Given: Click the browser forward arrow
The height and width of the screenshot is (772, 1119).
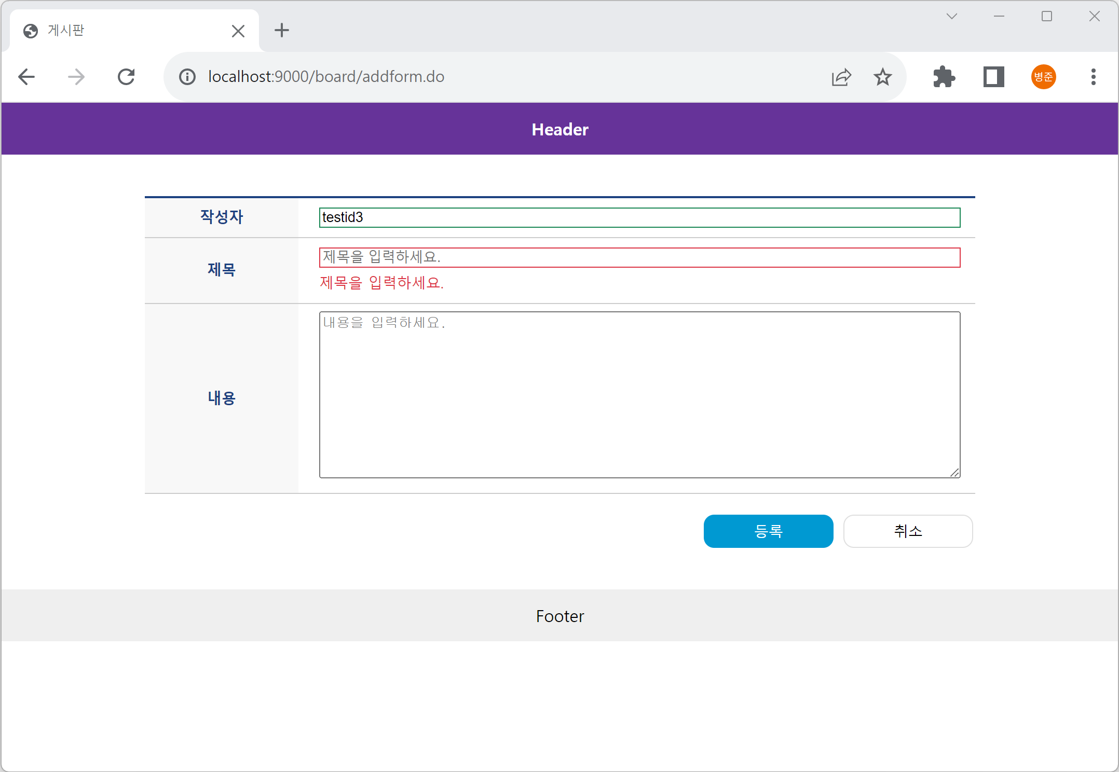Looking at the screenshot, I should (x=76, y=77).
